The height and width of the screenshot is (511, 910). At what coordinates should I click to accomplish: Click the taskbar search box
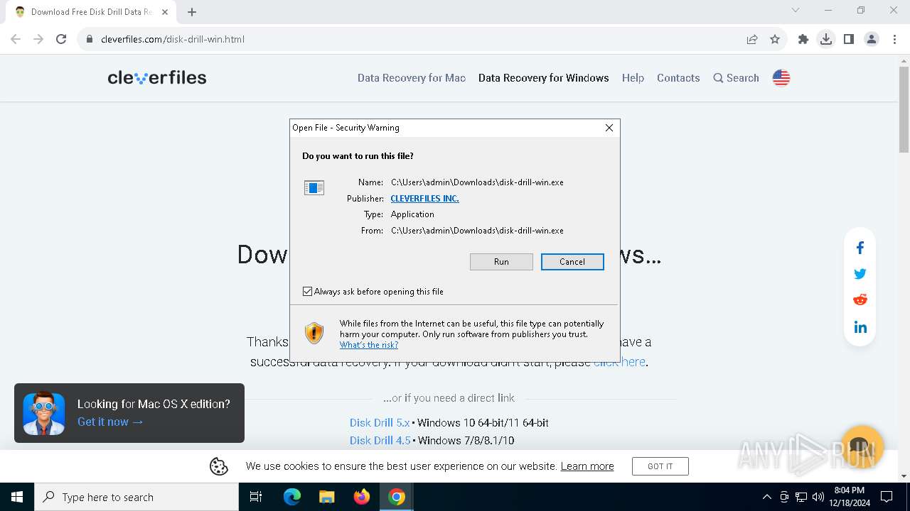136,497
